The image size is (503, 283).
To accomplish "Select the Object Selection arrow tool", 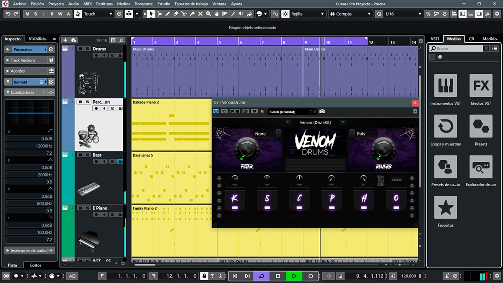I will click(151, 14).
